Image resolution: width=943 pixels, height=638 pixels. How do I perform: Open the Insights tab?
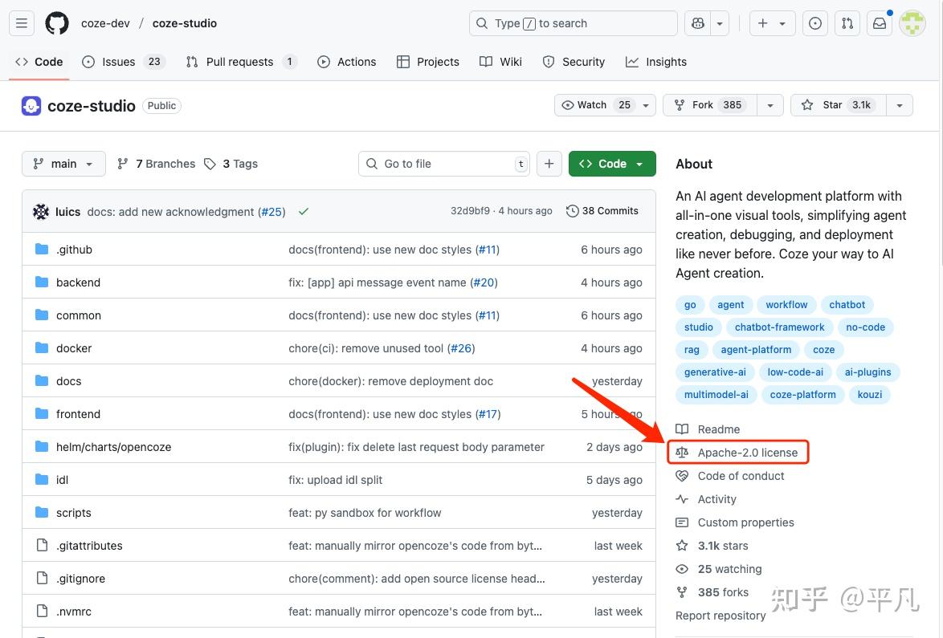pyautogui.click(x=656, y=62)
